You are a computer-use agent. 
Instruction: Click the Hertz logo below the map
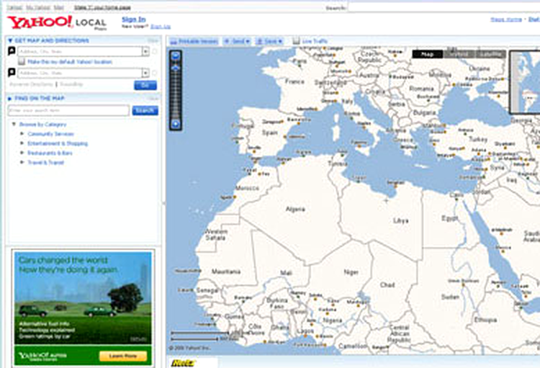coord(183,363)
